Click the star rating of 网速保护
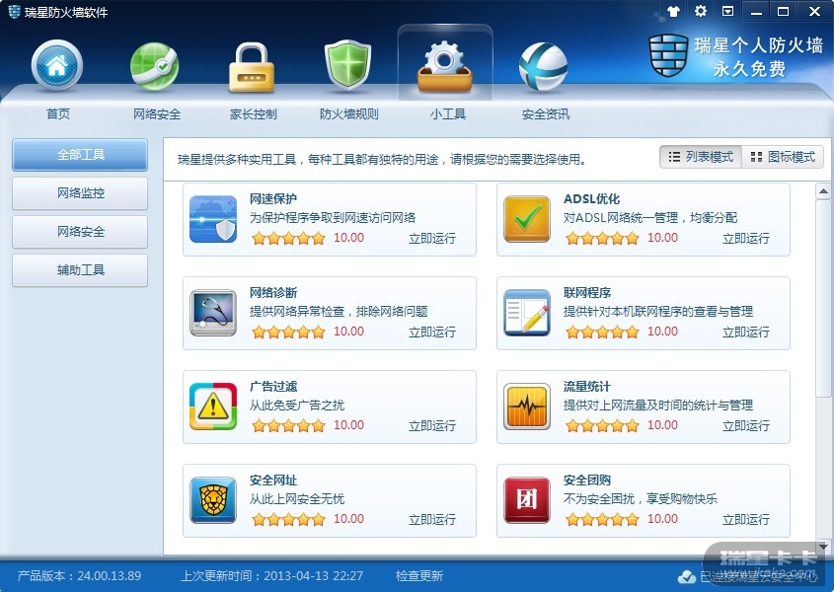The width and height of the screenshot is (834, 592). pos(289,239)
